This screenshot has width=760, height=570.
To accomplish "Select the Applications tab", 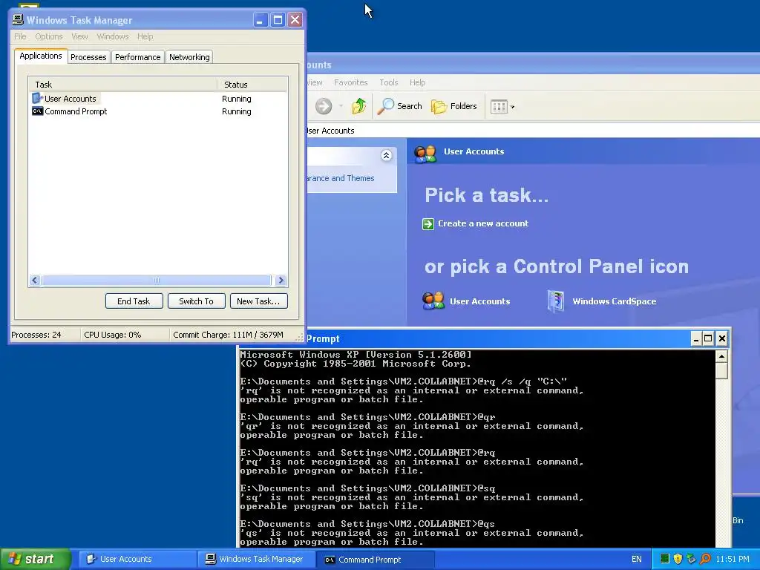I will [41, 56].
